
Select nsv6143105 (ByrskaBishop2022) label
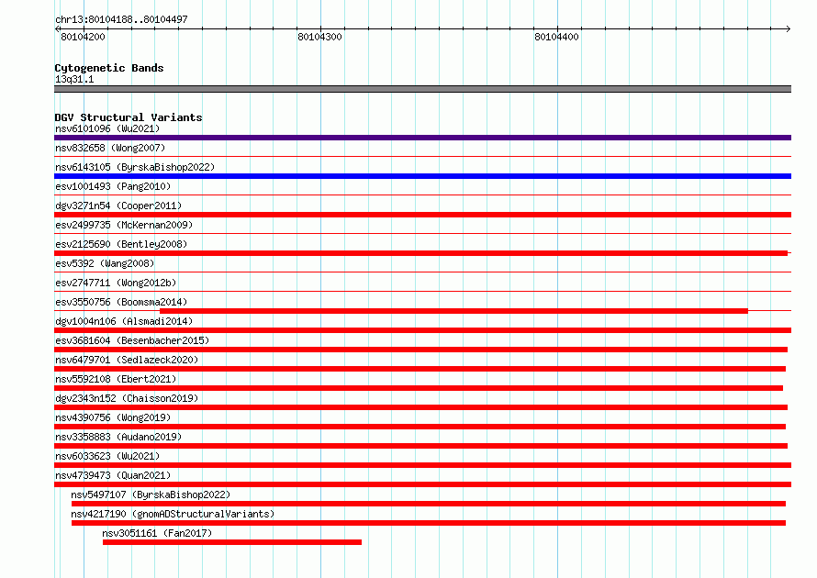(135, 167)
